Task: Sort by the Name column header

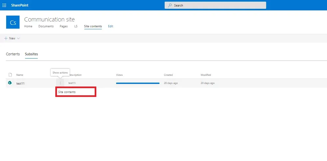Action: click(x=20, y=75)
